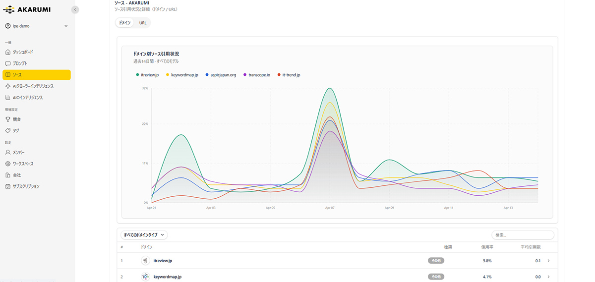Select the ドメイン tab
The width and height of the screenshot is (595, 282).
tap(125, 23)
